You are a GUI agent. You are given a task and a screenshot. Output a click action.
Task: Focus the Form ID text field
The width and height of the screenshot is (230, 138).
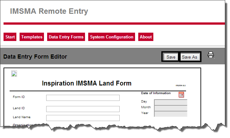pyautogui.click(x=83, y=98)
